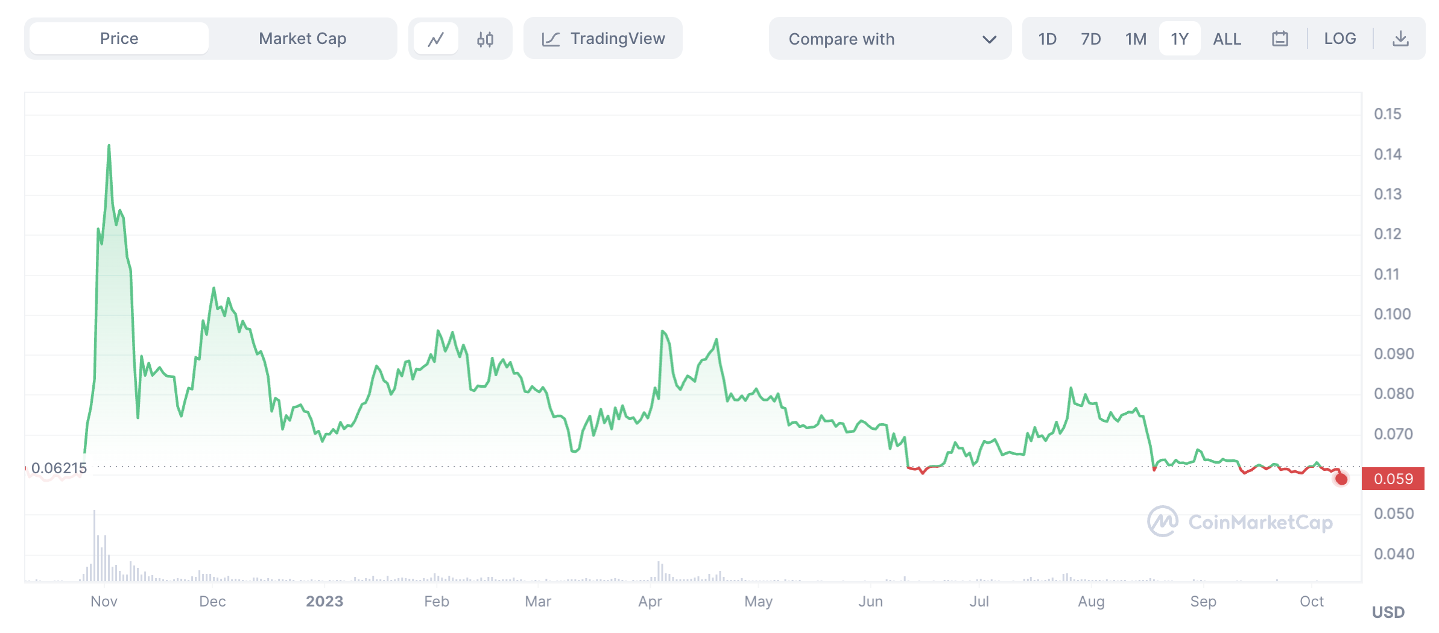Set range to 1M
Image resolution: width=1439 pixels, height=633 pixels.
(x=1136, y=39)
